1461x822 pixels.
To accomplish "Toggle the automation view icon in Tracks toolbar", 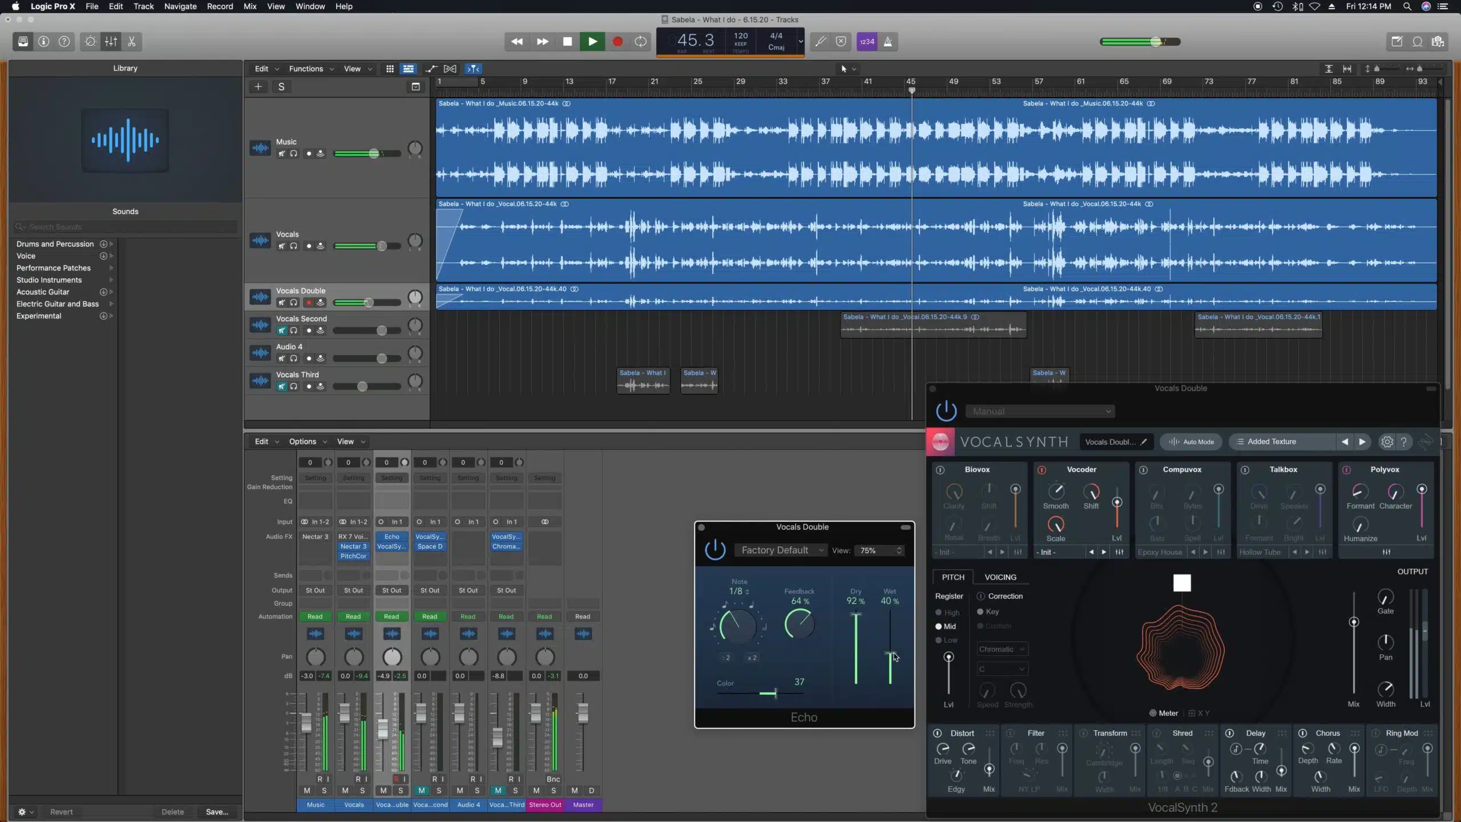I will 431,68.
